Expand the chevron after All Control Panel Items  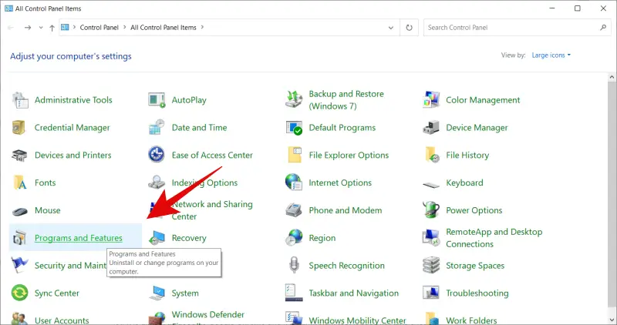point(202,27)
